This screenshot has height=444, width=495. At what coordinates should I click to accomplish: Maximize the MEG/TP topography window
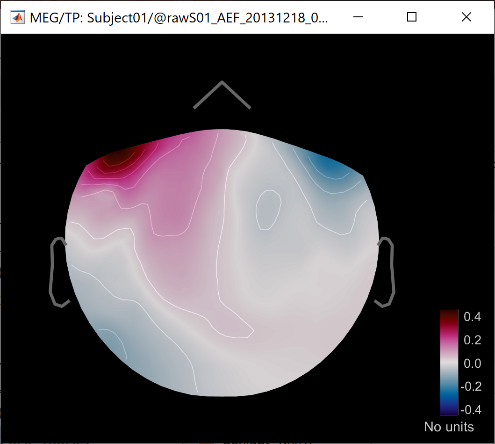[x=412, y=17]
